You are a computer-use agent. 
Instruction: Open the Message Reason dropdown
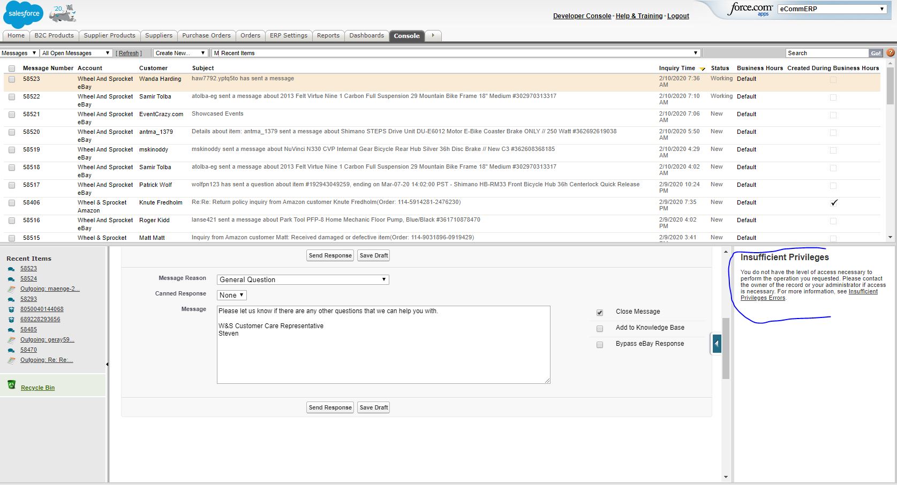(x=303, y=279)
